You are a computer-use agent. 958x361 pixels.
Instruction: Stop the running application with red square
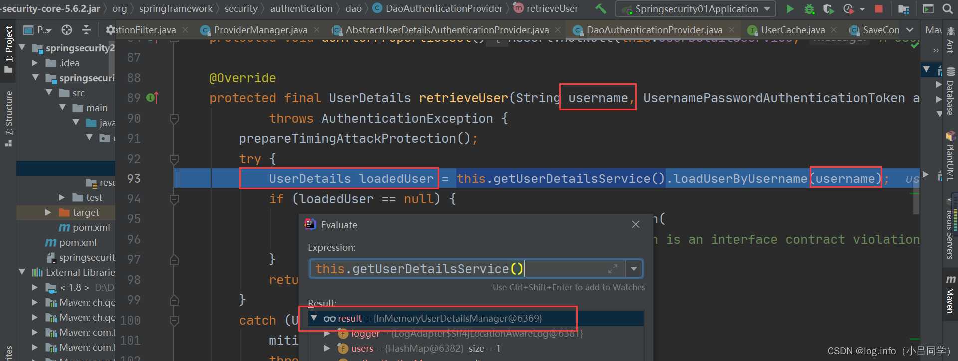point(879,8)
